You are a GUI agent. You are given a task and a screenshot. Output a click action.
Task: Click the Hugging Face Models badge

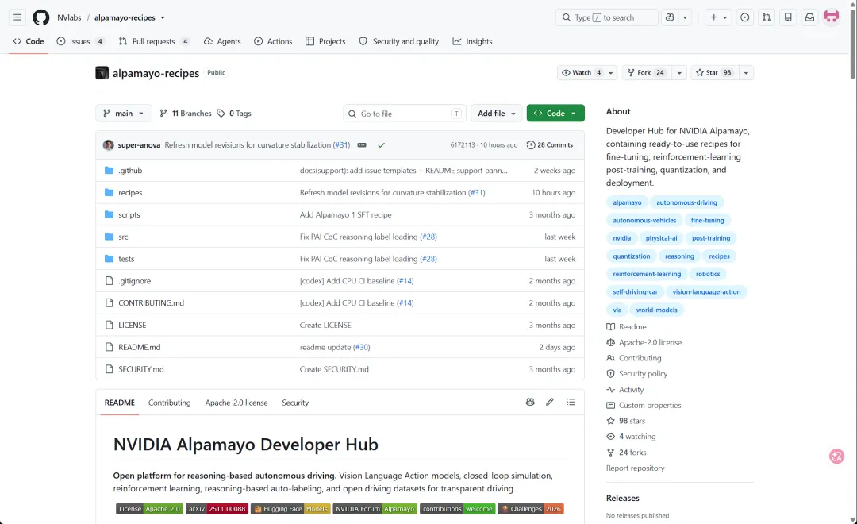point(290,509)
